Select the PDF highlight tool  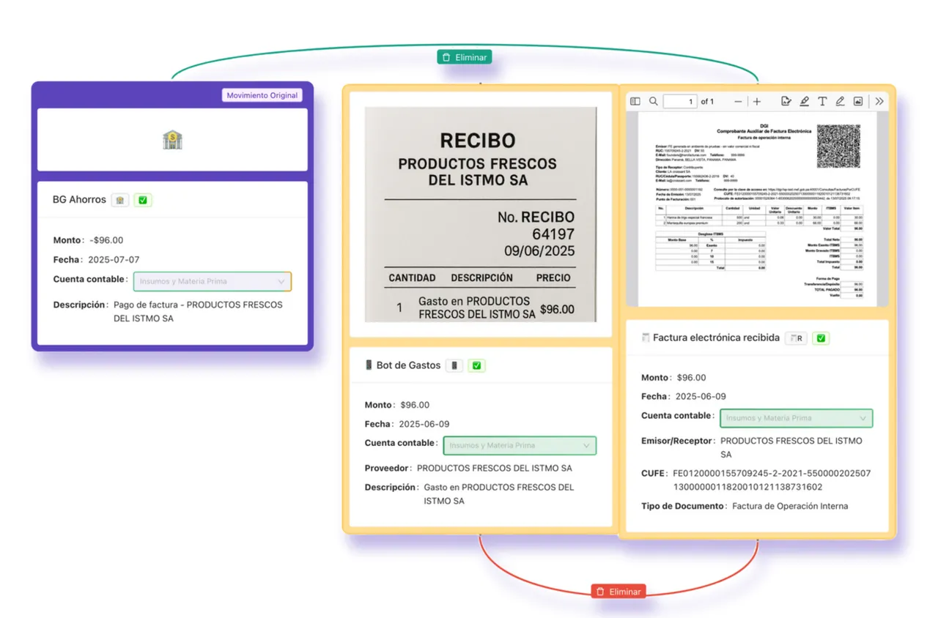click(805, 101)
